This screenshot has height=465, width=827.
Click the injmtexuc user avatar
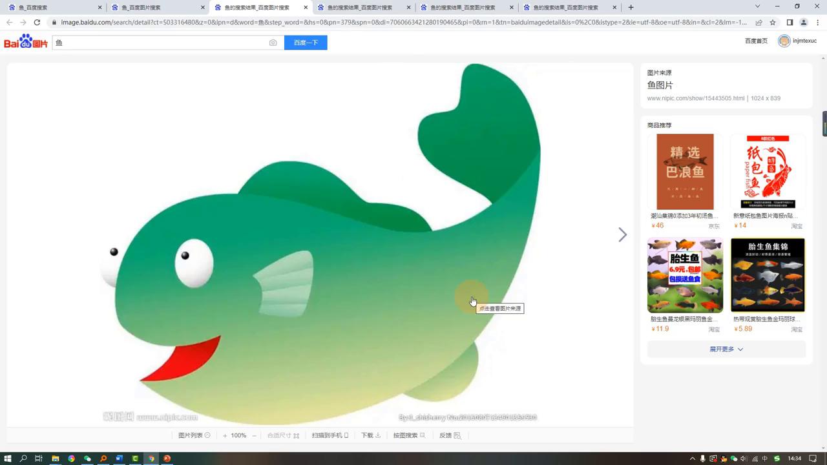pos(784,40)
